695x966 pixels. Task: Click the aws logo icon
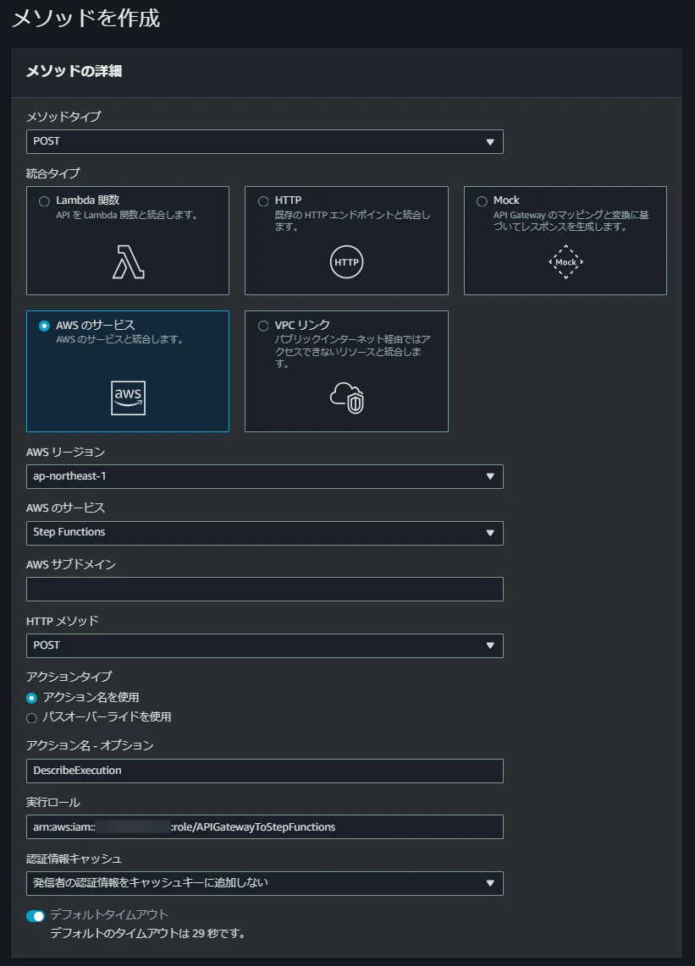click(129, 398)
